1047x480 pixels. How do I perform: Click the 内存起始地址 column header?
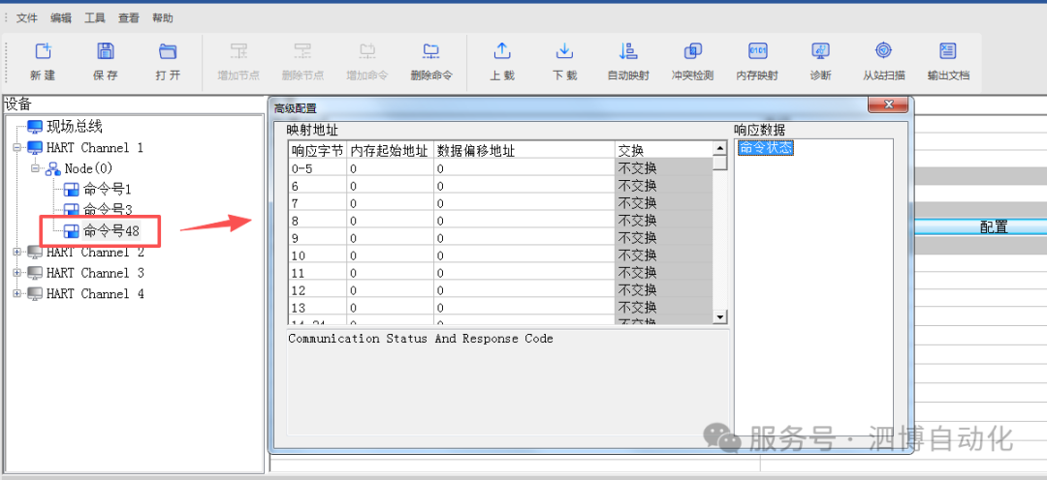coord(390,151)
